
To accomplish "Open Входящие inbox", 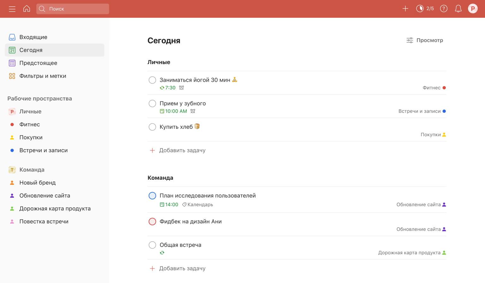I will pyautogui.click(x=55, y=37).
